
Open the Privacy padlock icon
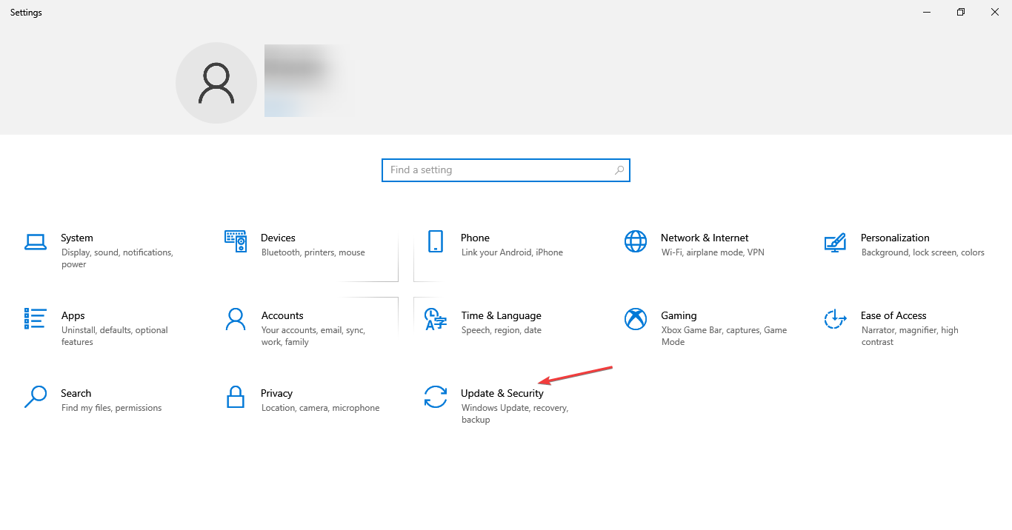point(236,397)
